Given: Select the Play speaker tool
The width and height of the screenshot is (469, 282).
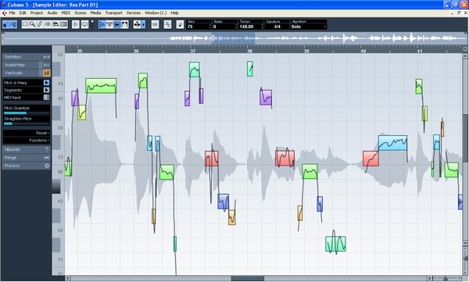Looking at the screenshot, I should tap(48, 24).
